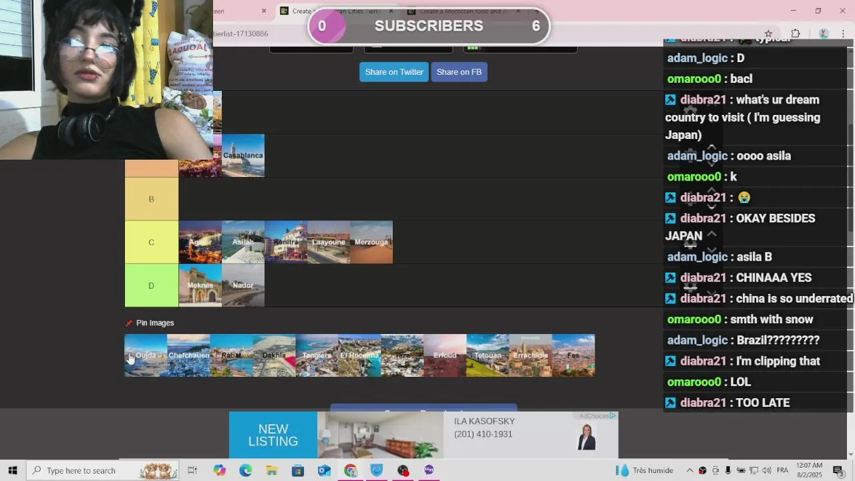The height and width of the screenshot is (481, 855).
Task: Close the first browser tab
Action: tap(264, 11)
